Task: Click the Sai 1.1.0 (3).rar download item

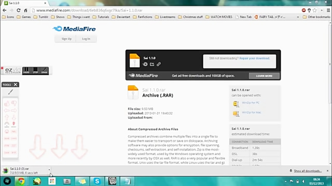Action: coord(24,171)
